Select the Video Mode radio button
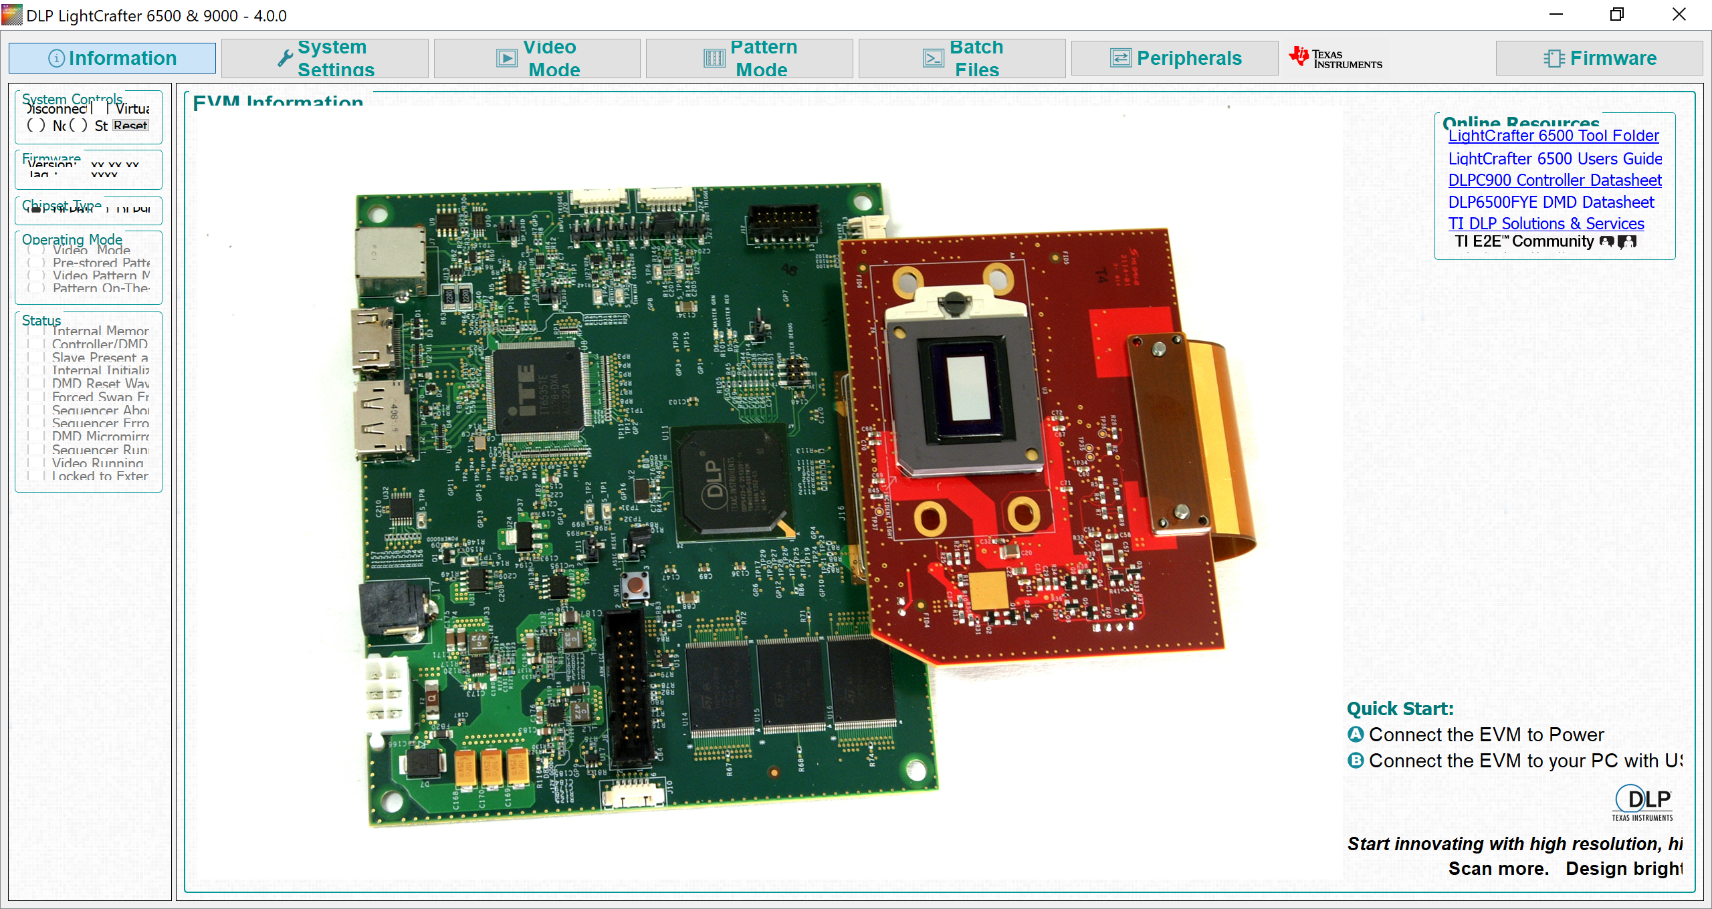The width and height of the screenshot is (1712, 909). coord(36,250)
